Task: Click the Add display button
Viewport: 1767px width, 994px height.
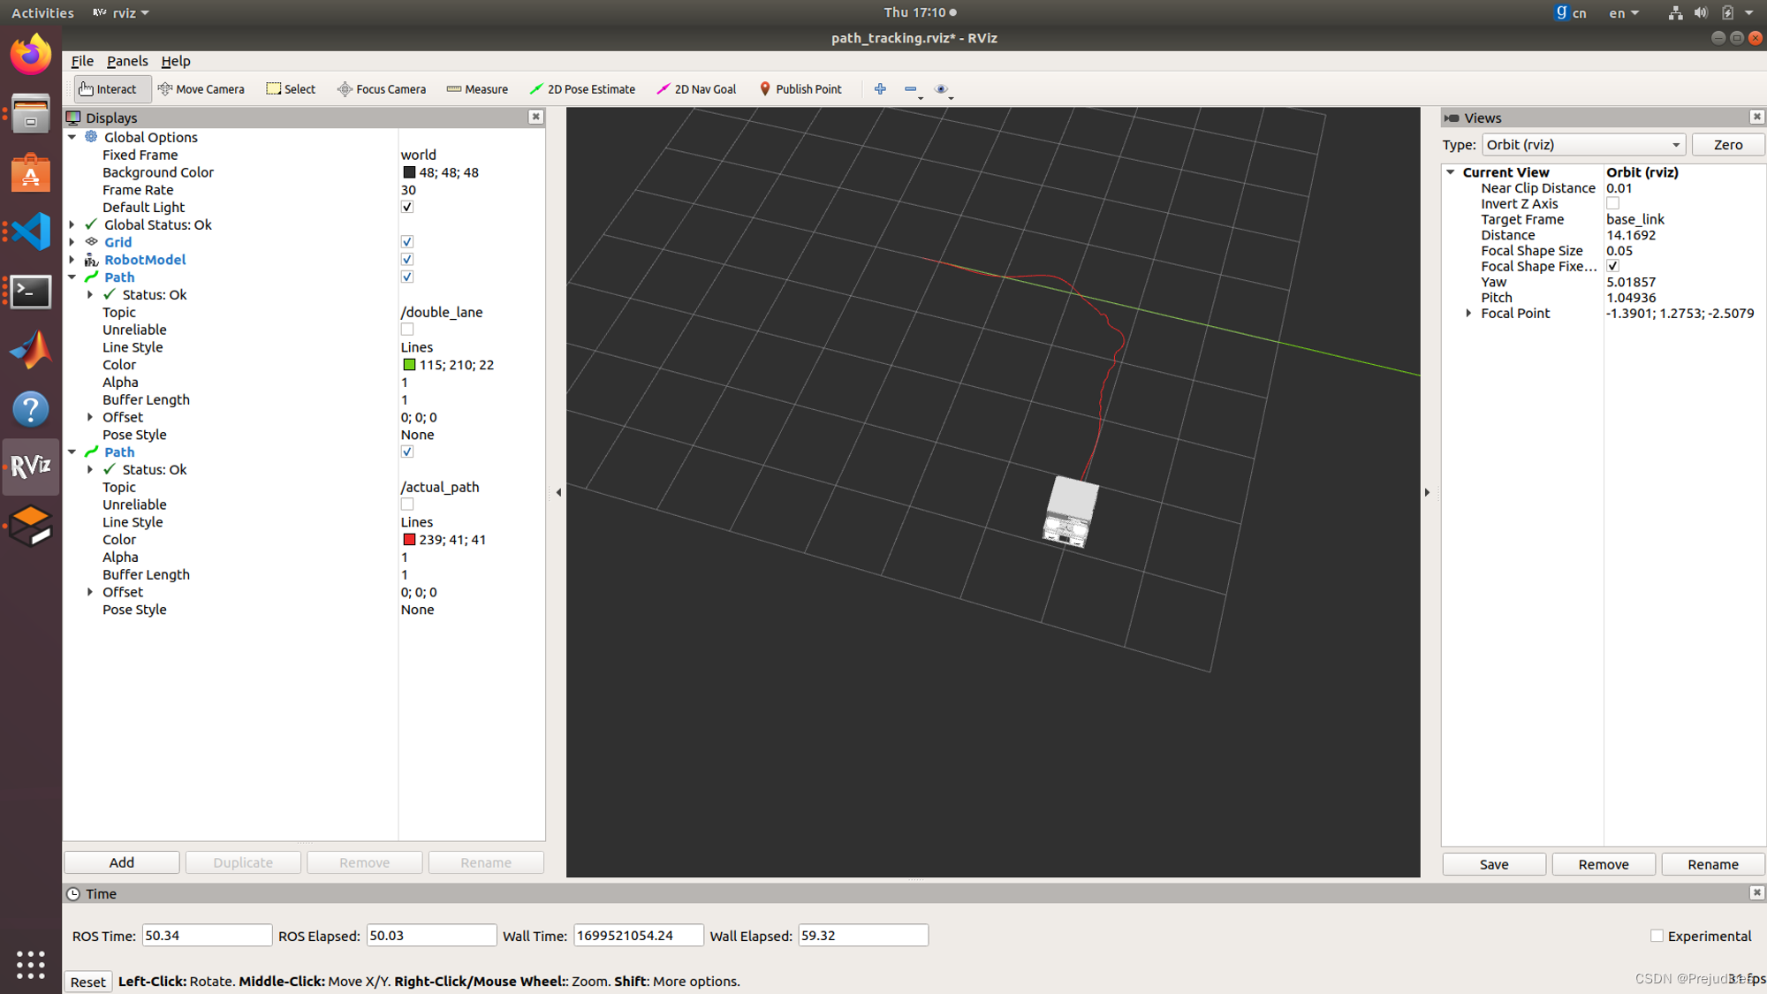Action: [x=122, y=862]
